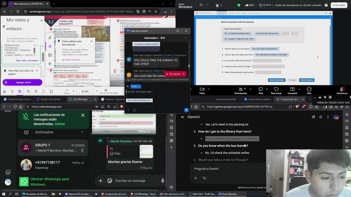Open the timer tool in the eBook sidebar
The width and height of the screenshot is (351, 197).
pyautogui.click(x=50, y=64)
